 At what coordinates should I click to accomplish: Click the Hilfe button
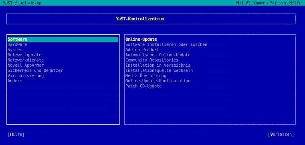pos(16,134)
